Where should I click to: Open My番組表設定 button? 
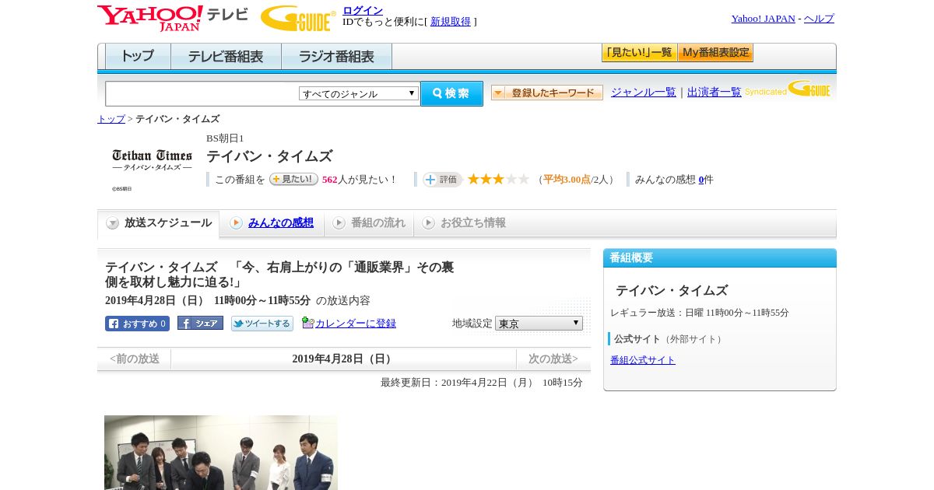(x=715, y=53)
